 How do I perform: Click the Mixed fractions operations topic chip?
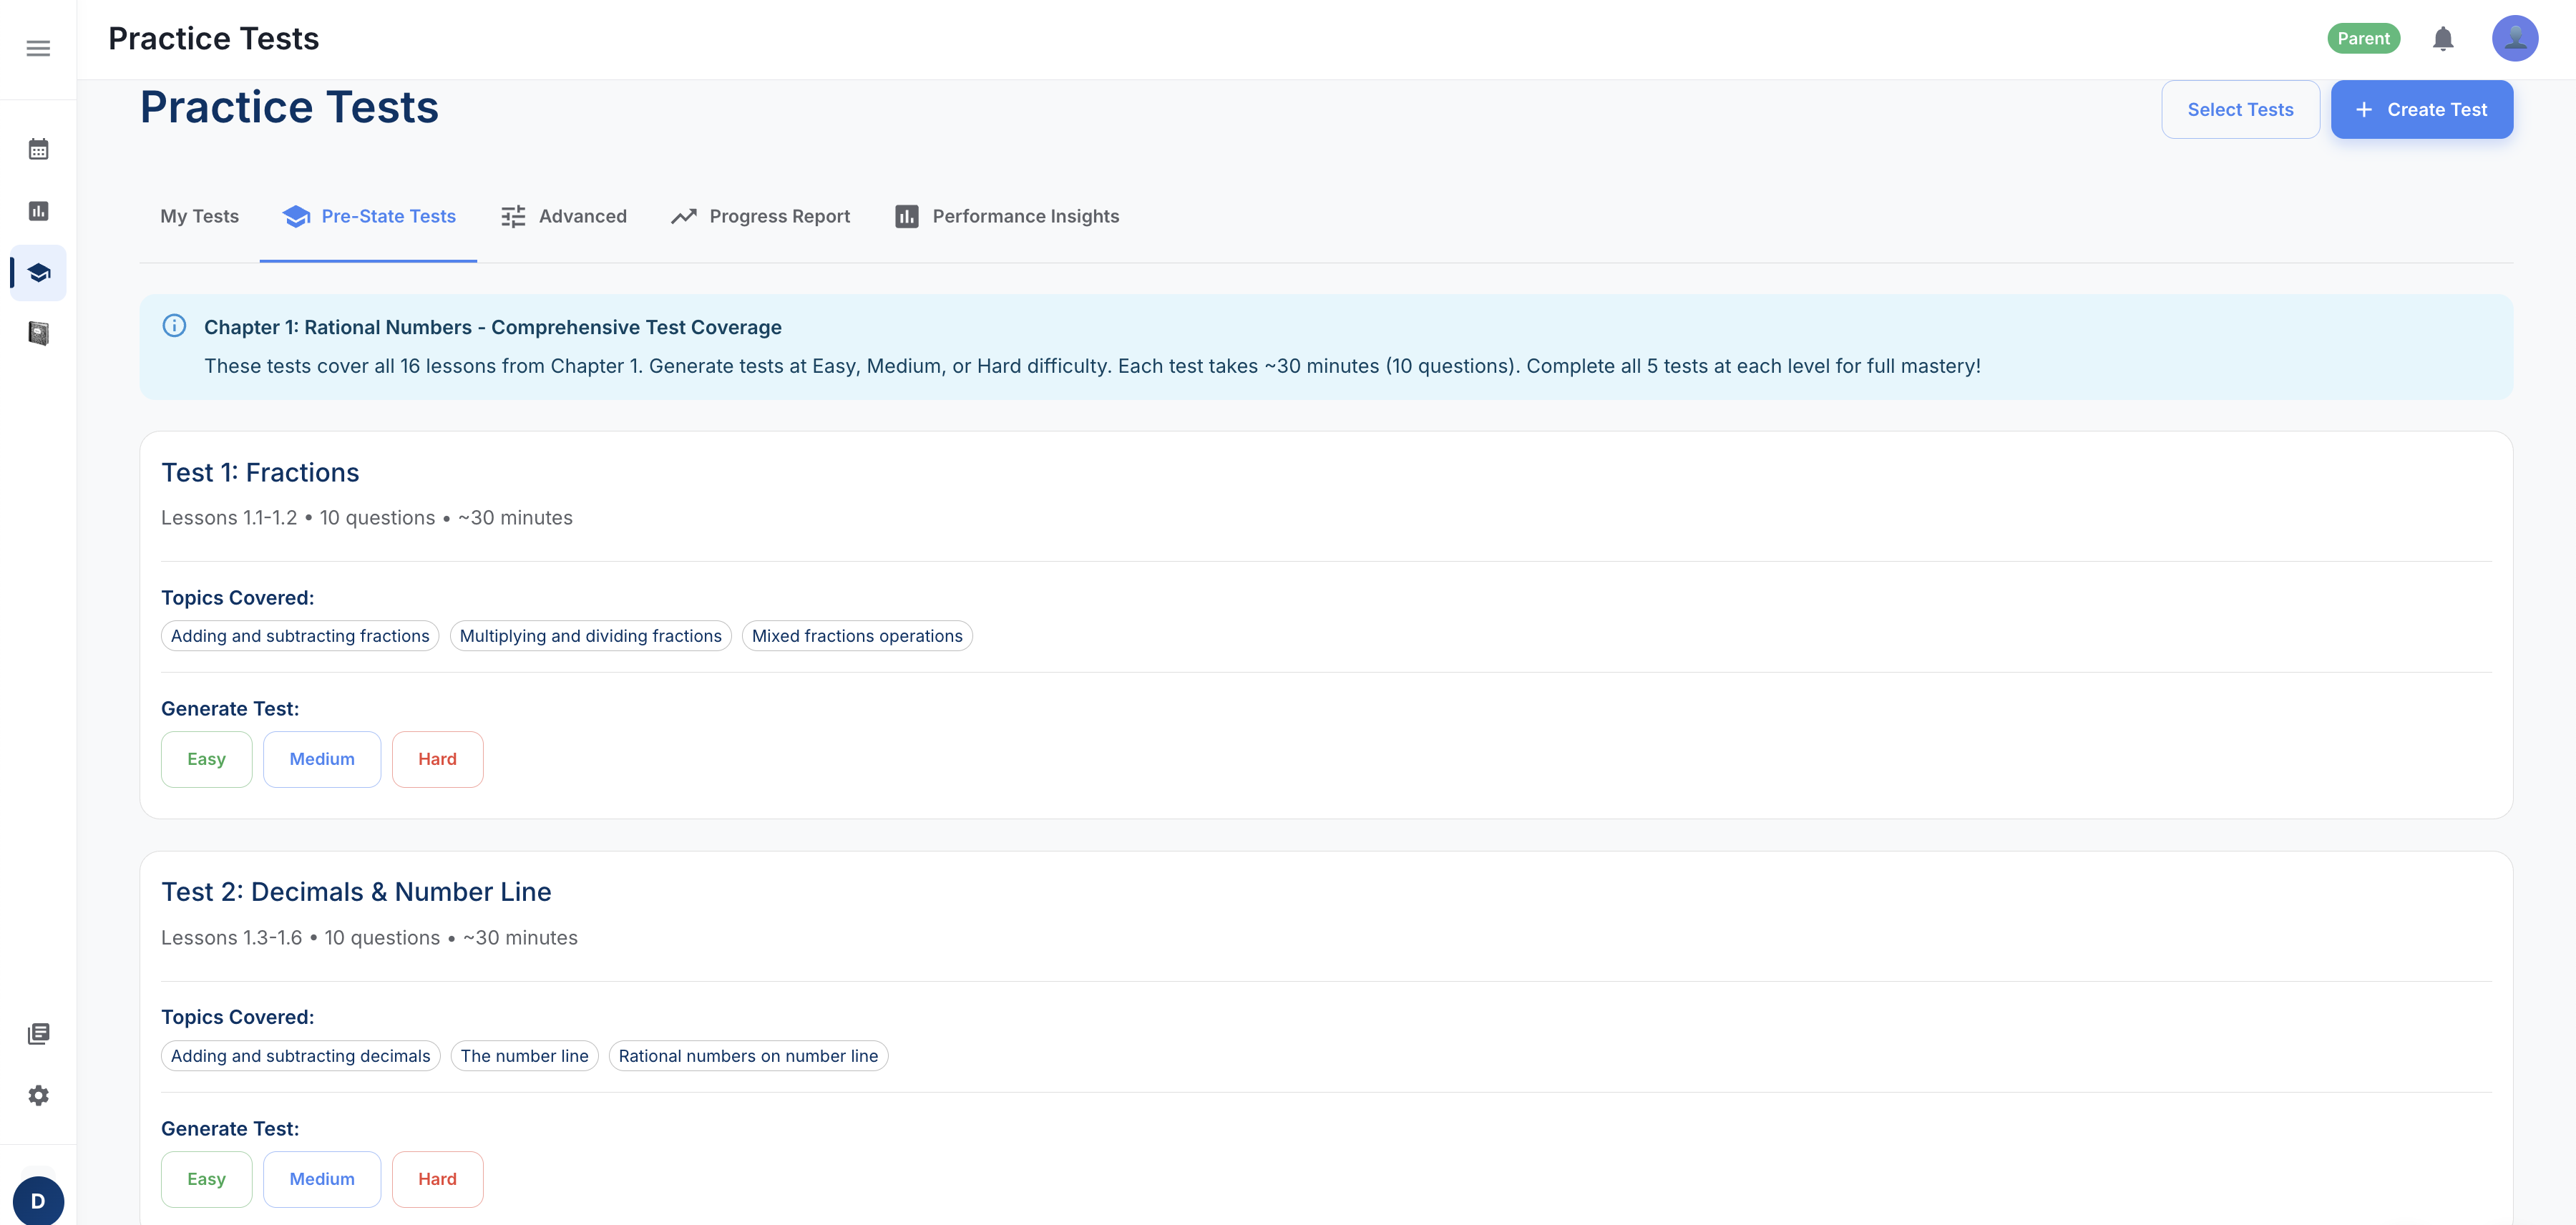point(856,635)
